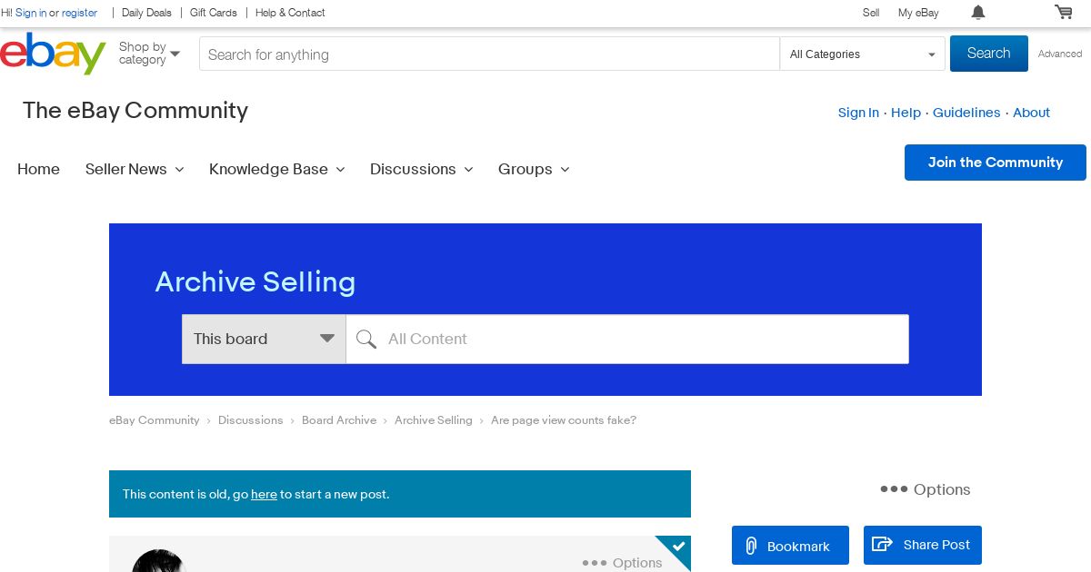This screenshot has width=1091, height=572.
Task: Focus the Search for anything field
Action: [489, 54]
